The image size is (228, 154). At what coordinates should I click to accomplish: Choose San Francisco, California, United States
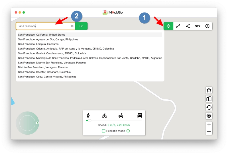pyautogui.click(x=90, y=34)
